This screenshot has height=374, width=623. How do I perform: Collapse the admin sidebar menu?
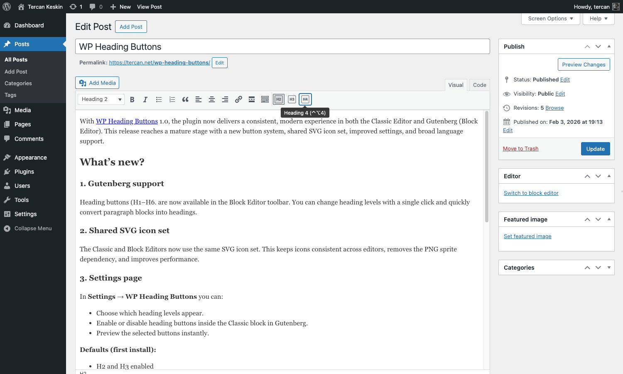pyautogui.click(x=33, y=228)
